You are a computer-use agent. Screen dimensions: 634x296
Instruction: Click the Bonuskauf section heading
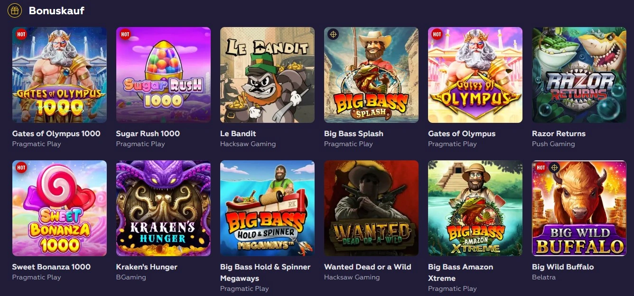click(56, 10)
